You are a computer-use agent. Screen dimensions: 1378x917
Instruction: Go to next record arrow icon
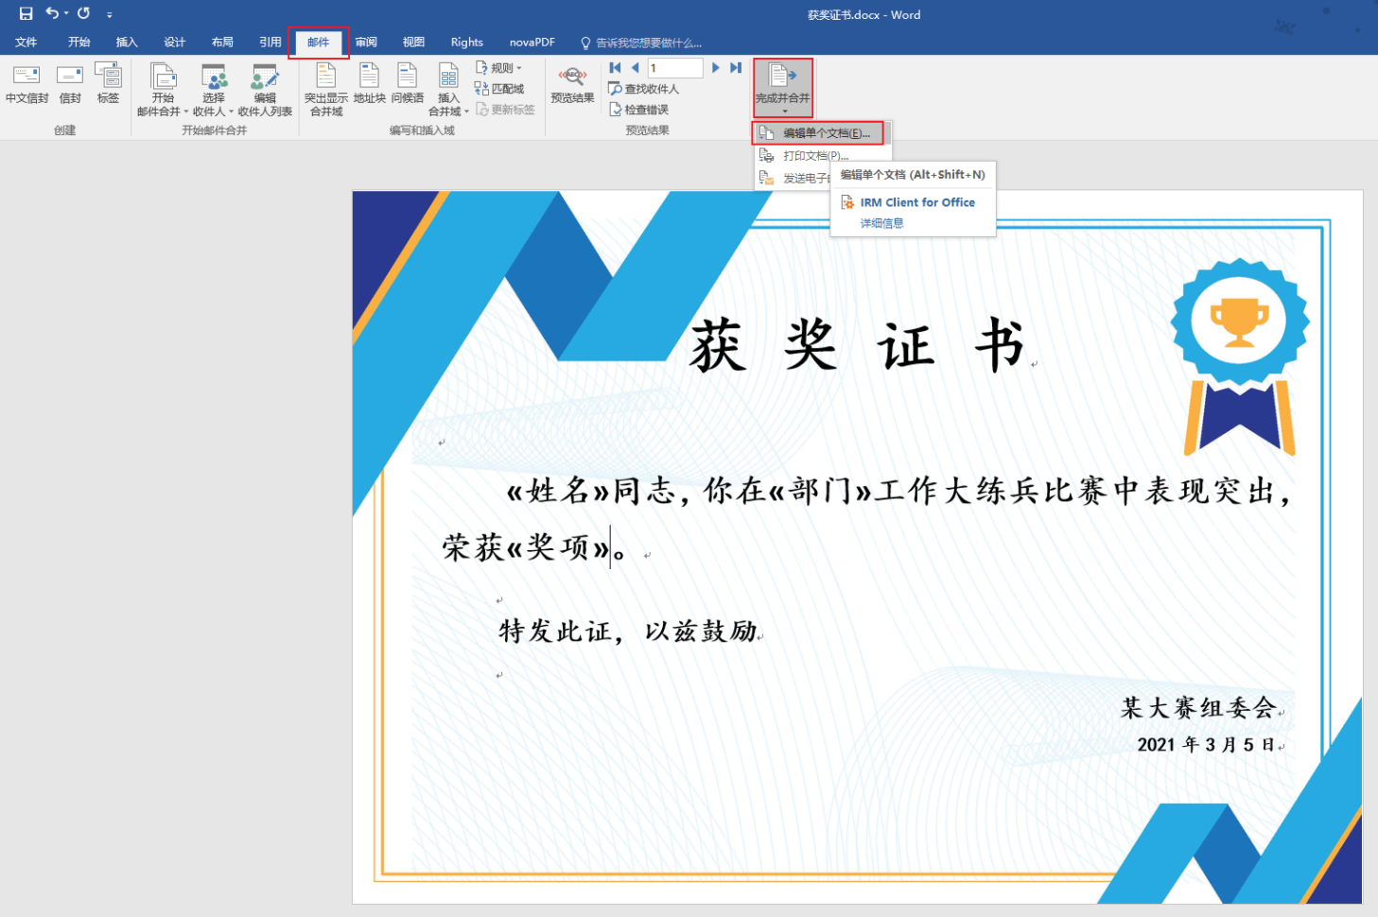[716, 68]
